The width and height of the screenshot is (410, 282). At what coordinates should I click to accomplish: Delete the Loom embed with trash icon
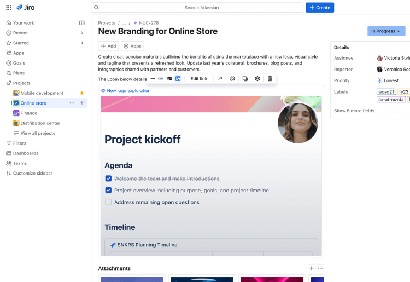270,79
